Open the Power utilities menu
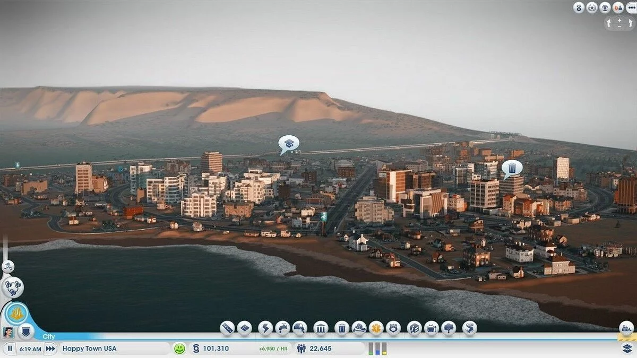The image size is (637, 358). [265, 328]
